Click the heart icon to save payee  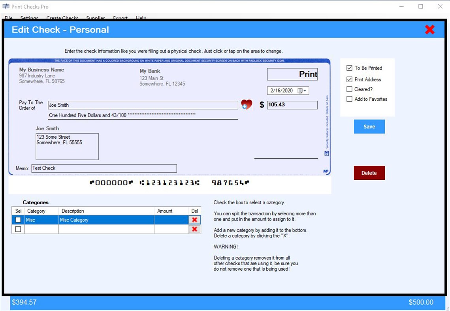(x=246, y=104)
